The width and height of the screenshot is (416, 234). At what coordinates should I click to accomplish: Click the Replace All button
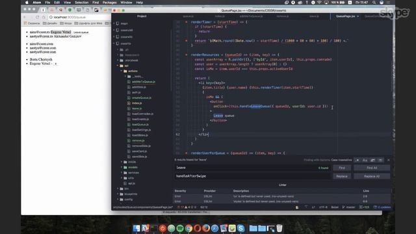[372, 176]
